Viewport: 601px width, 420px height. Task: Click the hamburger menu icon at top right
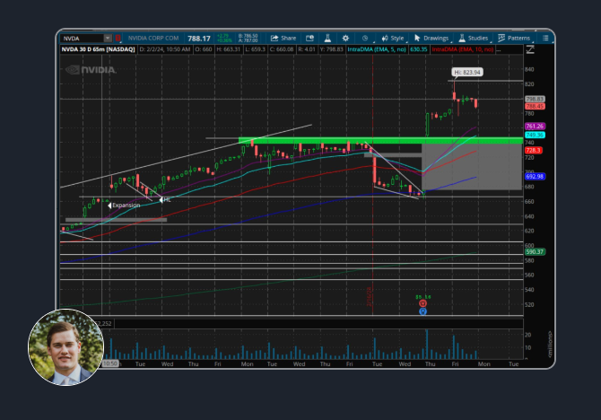tap(546, 39)
